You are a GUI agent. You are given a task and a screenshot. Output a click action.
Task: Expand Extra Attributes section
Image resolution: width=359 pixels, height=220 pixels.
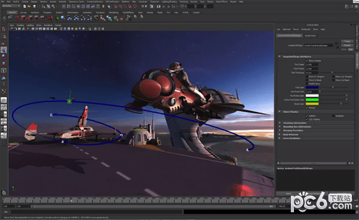[279, 138]
